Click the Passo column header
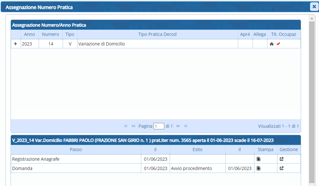Viewport: 319px width, 186px height. tap(76, 150)
